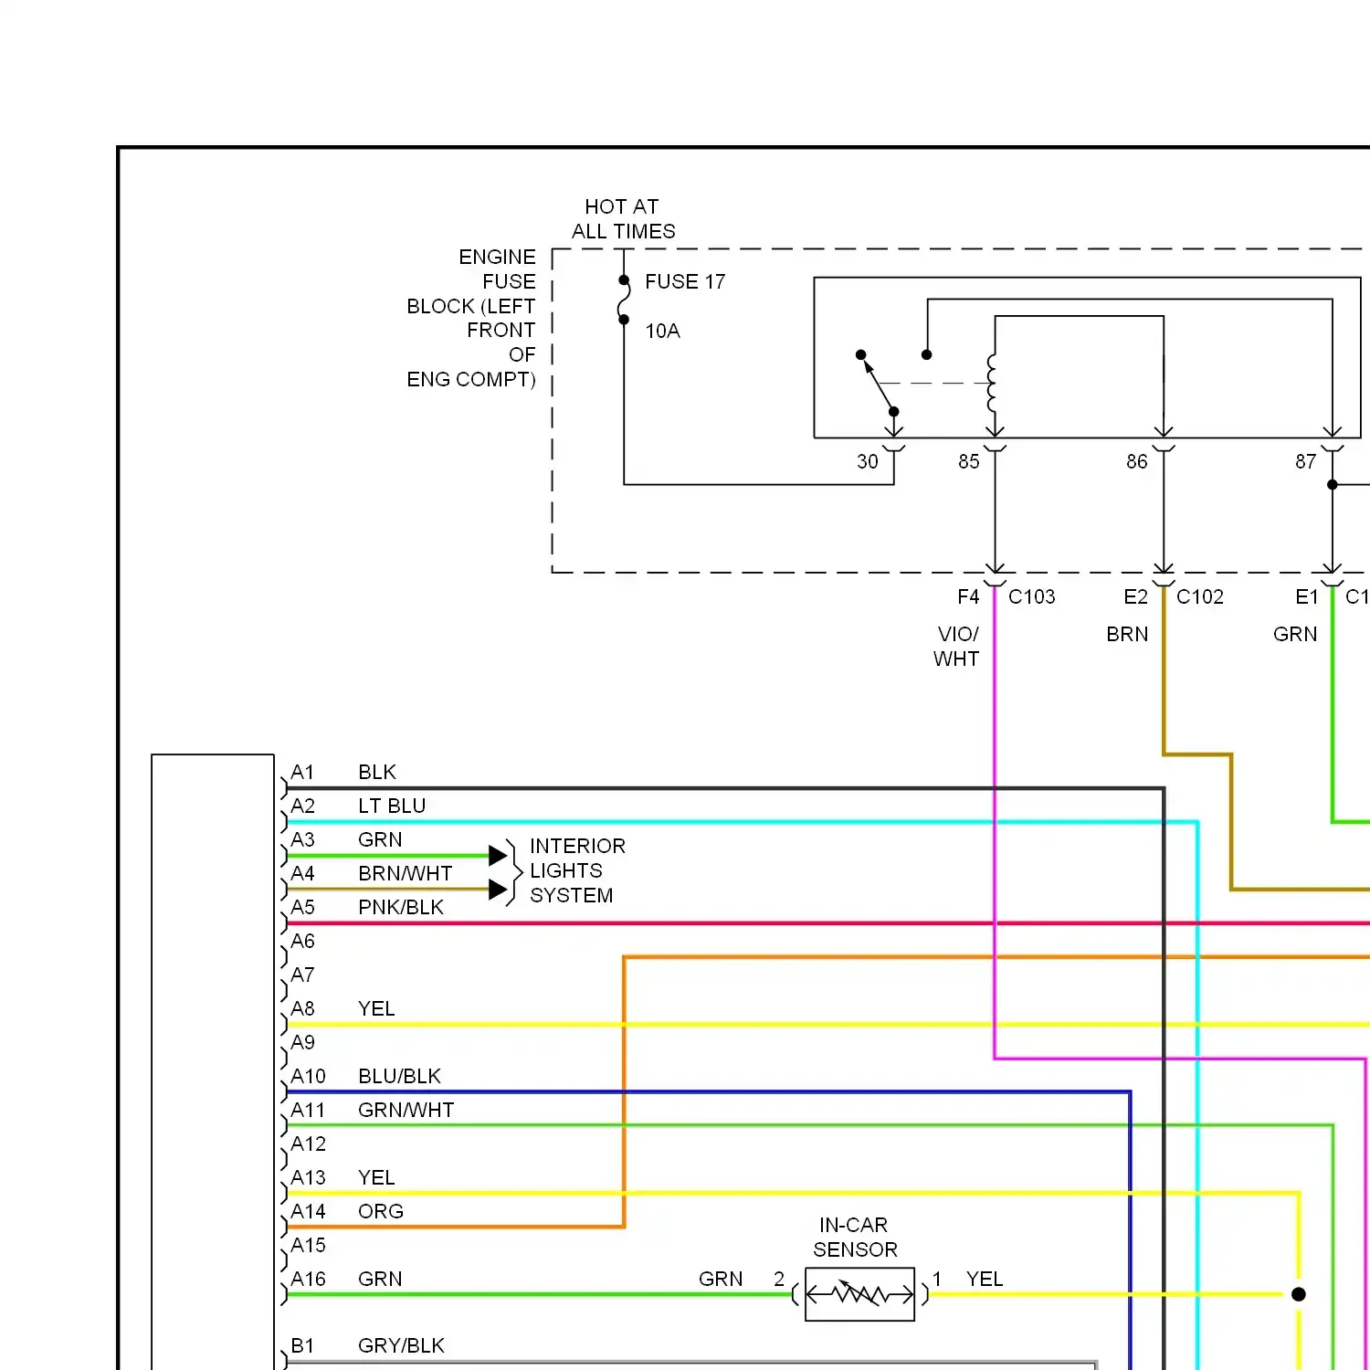Screen dimensions: 1370x1370
Task: Click the BRN wire label below E2
Action: (x=1127, y=634)
